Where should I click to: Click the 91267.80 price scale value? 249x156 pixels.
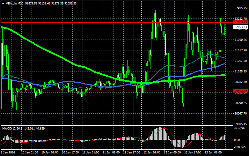click(241, 61)
